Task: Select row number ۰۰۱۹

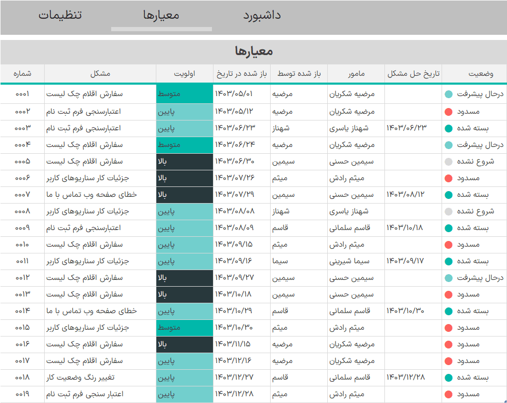Action: point(22,394)
